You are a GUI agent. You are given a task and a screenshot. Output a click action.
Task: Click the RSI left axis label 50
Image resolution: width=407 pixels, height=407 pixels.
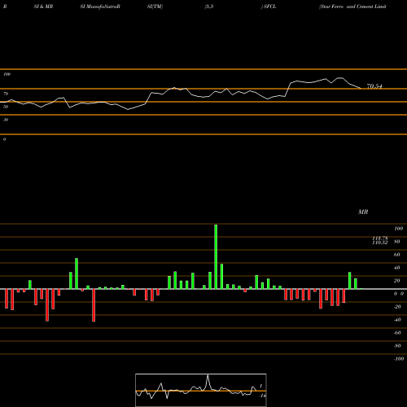click(x=6, y=107)
